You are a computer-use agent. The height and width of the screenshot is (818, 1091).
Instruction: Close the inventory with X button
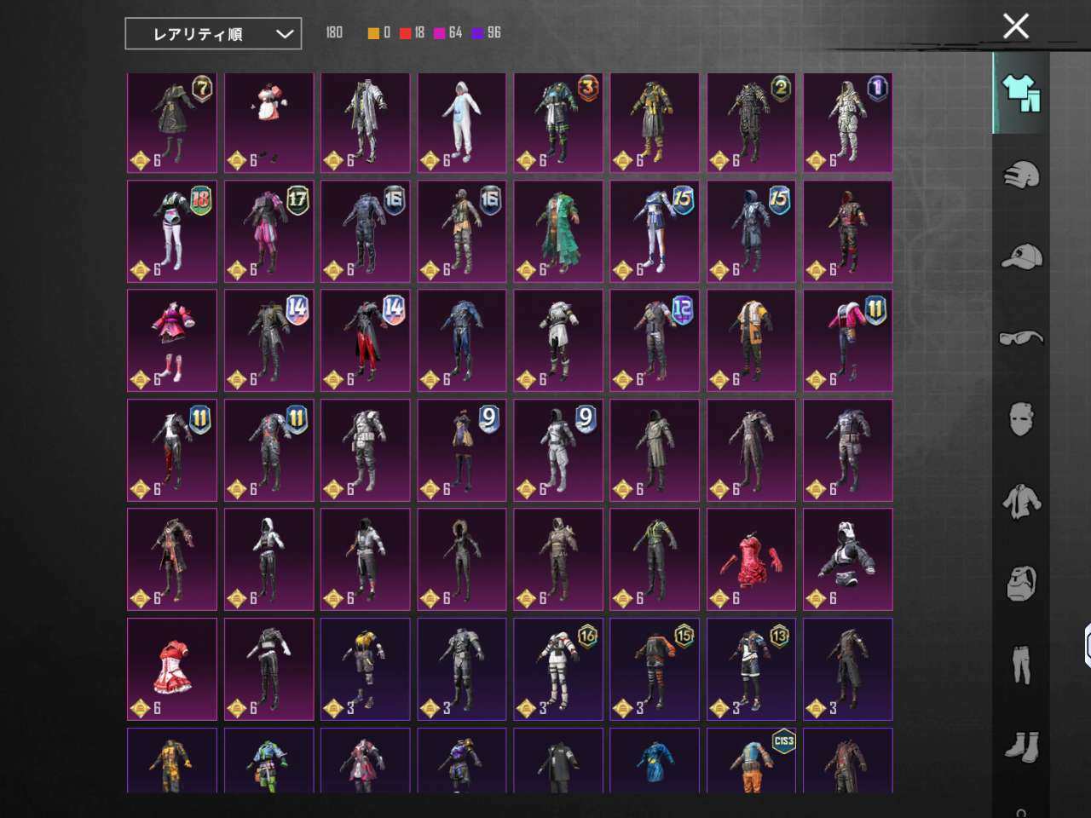click(1016, 26)
